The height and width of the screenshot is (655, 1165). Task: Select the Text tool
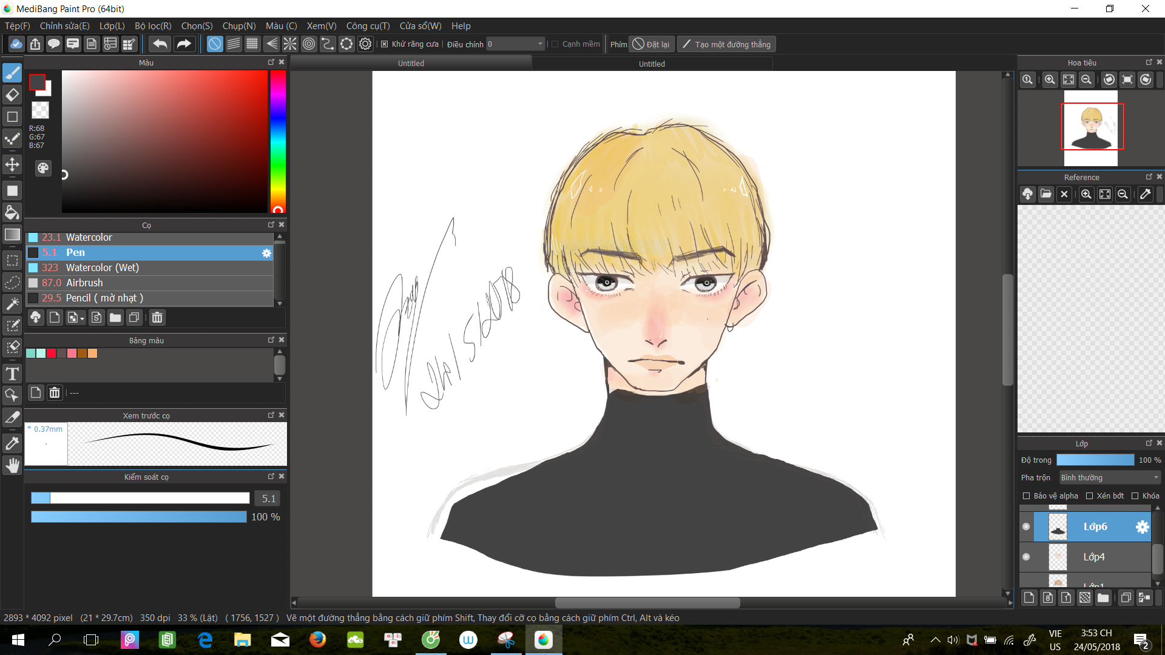12,374
